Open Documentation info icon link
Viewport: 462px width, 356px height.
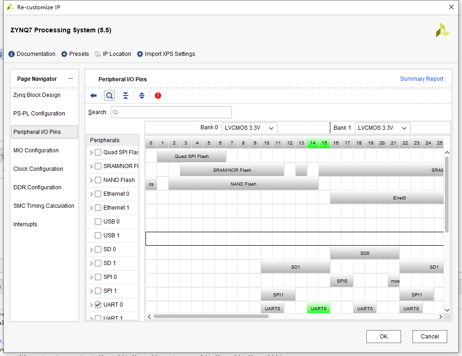[x=32, y=54]
